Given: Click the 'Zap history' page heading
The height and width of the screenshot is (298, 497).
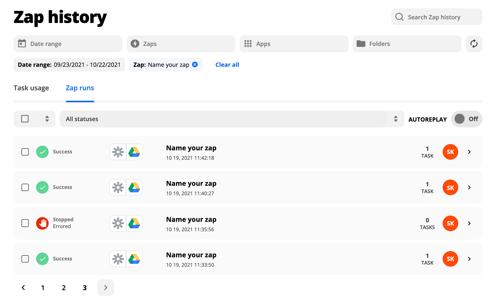Looking at the screenshot, I should tap(60, 17).
